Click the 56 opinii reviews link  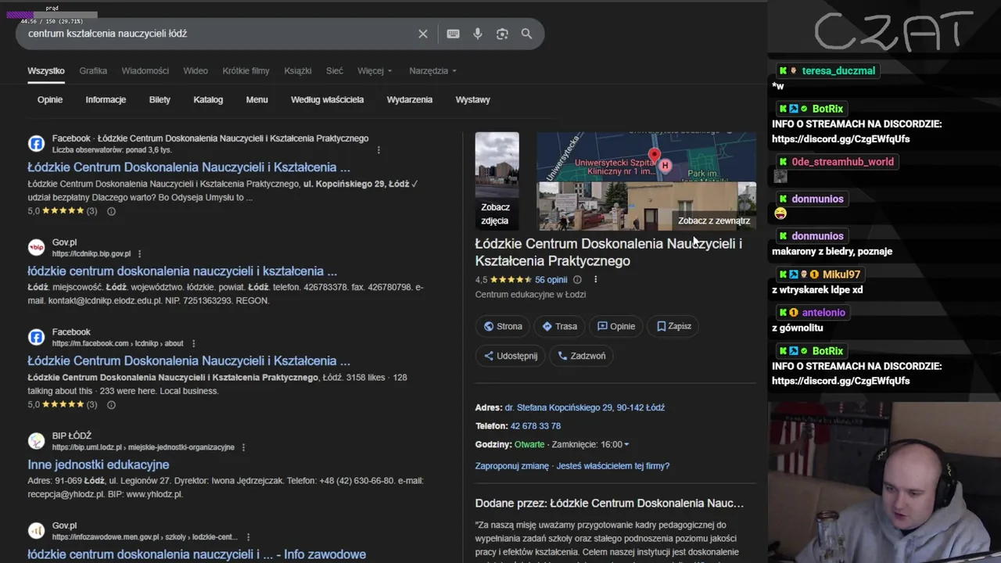551,279
